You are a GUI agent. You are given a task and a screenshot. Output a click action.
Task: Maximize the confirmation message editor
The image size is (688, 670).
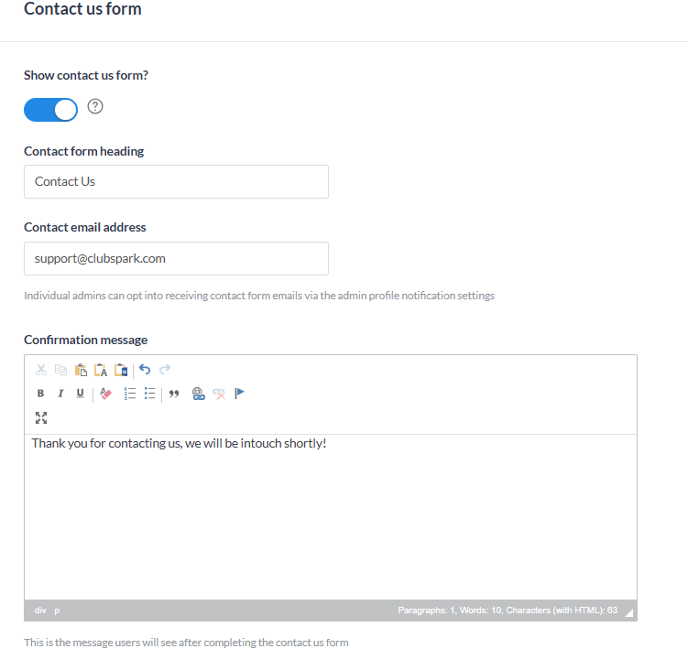[41, 417]
